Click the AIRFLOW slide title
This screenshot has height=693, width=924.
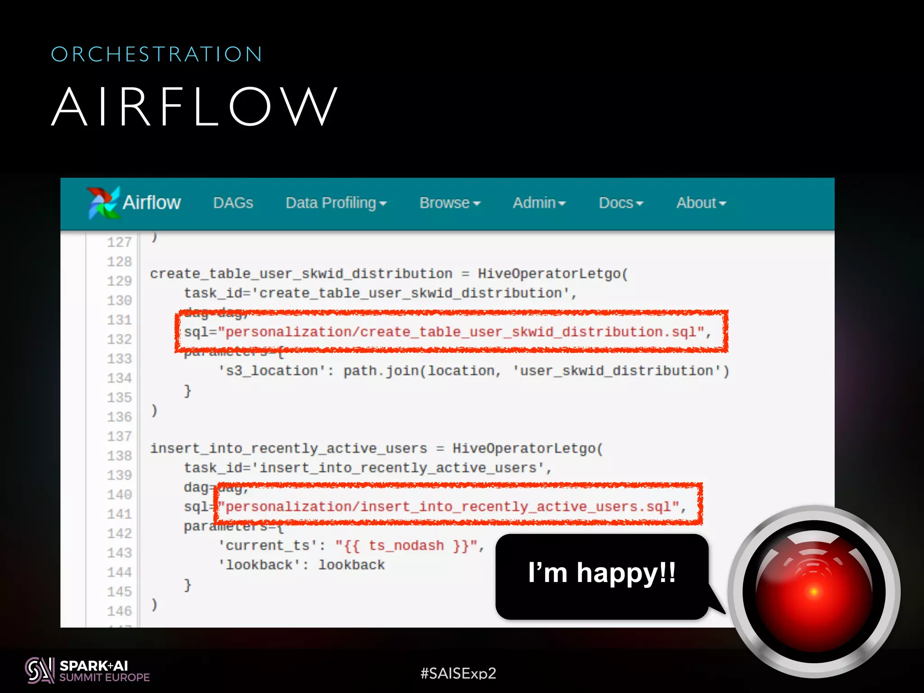(195, 107)
